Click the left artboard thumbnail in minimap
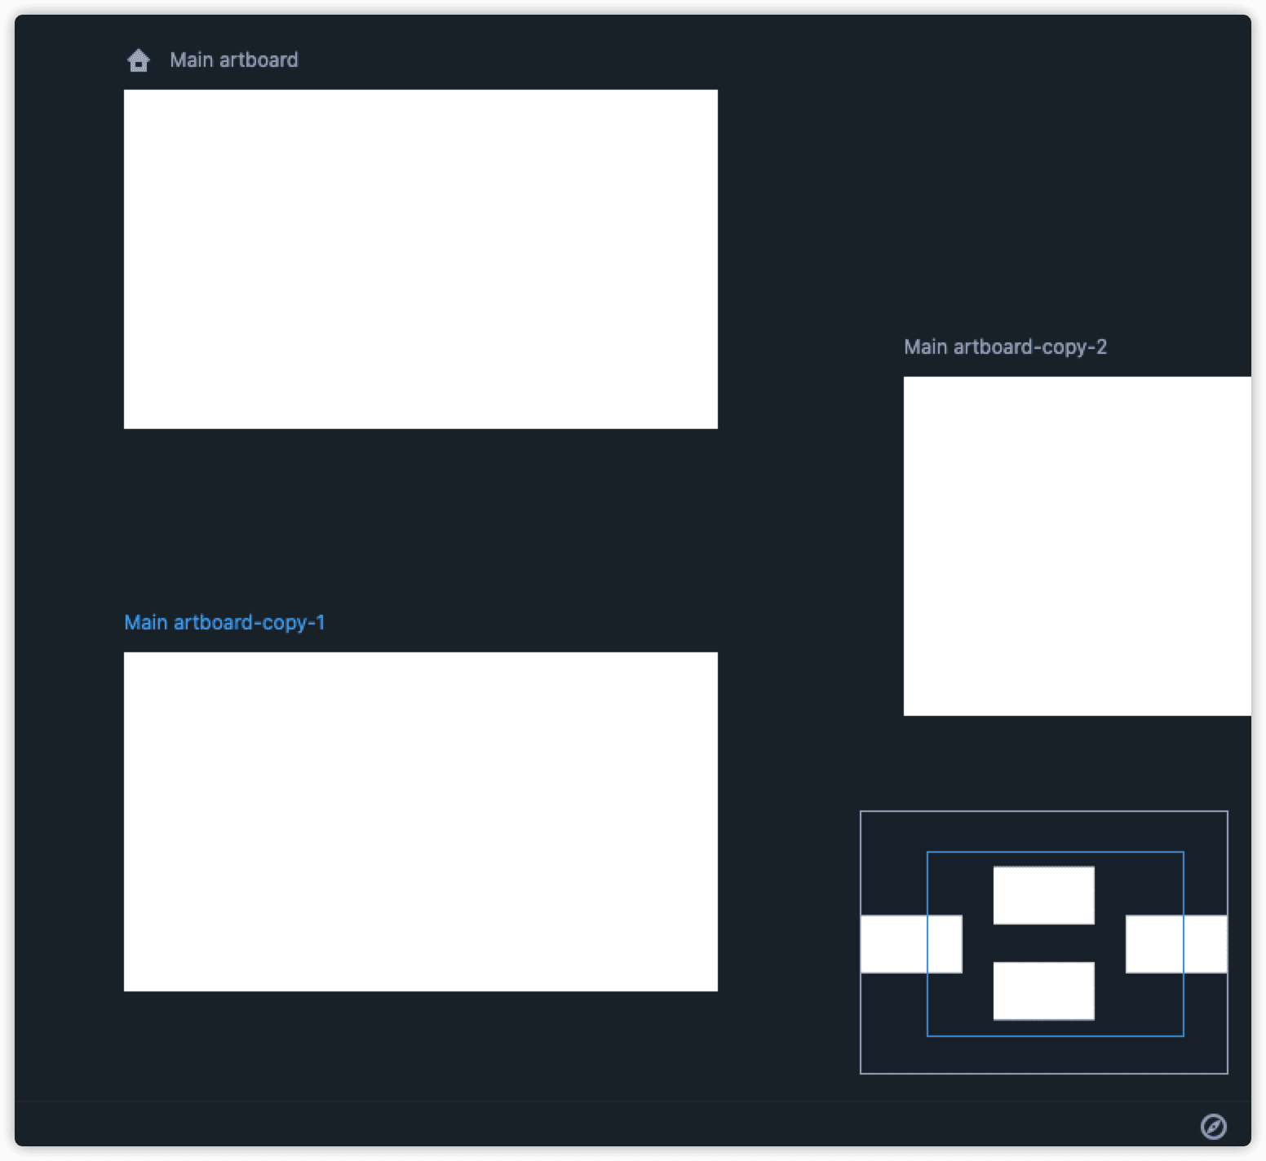The width and height of the screenshot is (1266, 1161). click(911, 944)
